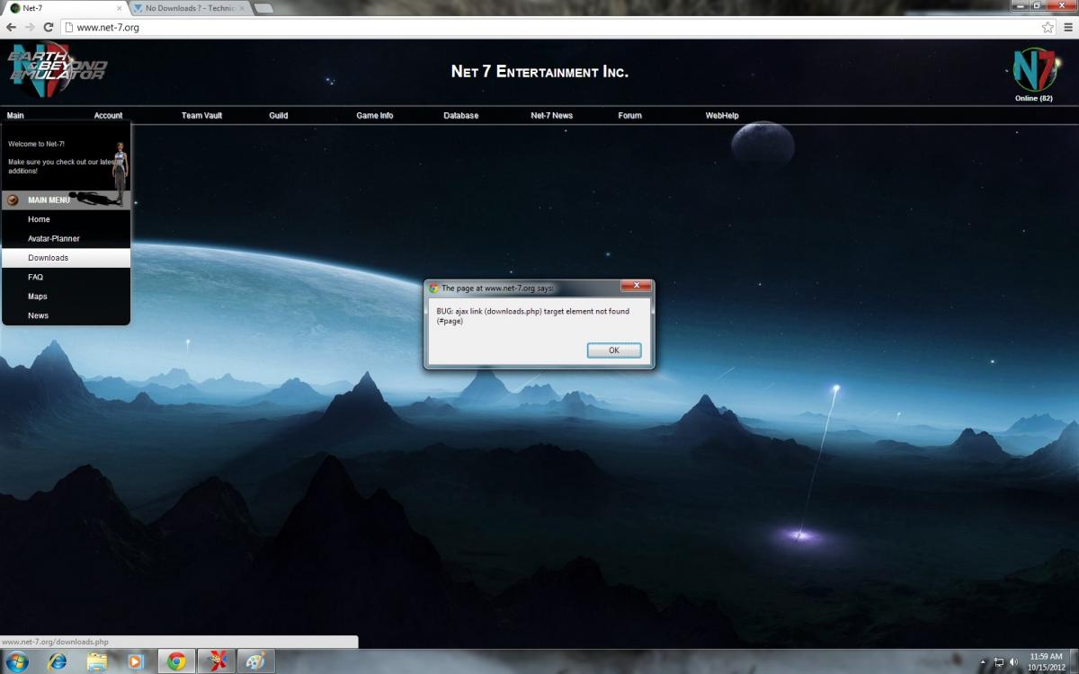Image resolution: width=1079 pixels, height=674 pixels.
Task: Open Paint from the taskbar
Action: (256, 661)
